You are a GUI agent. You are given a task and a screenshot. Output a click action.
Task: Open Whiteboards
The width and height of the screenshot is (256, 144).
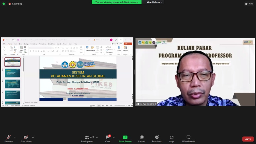188,139
